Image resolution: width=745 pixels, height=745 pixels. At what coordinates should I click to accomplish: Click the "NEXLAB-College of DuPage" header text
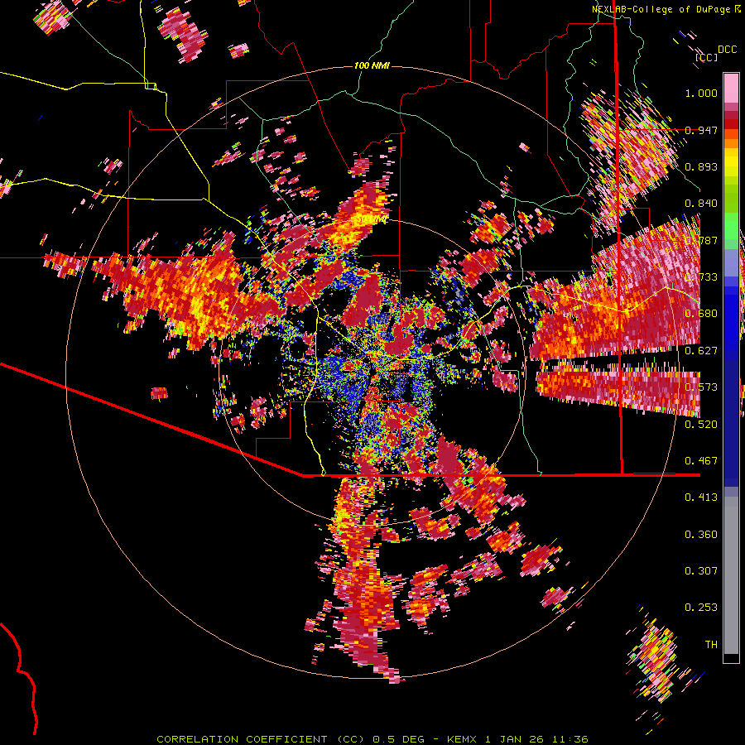pos(661,9)
